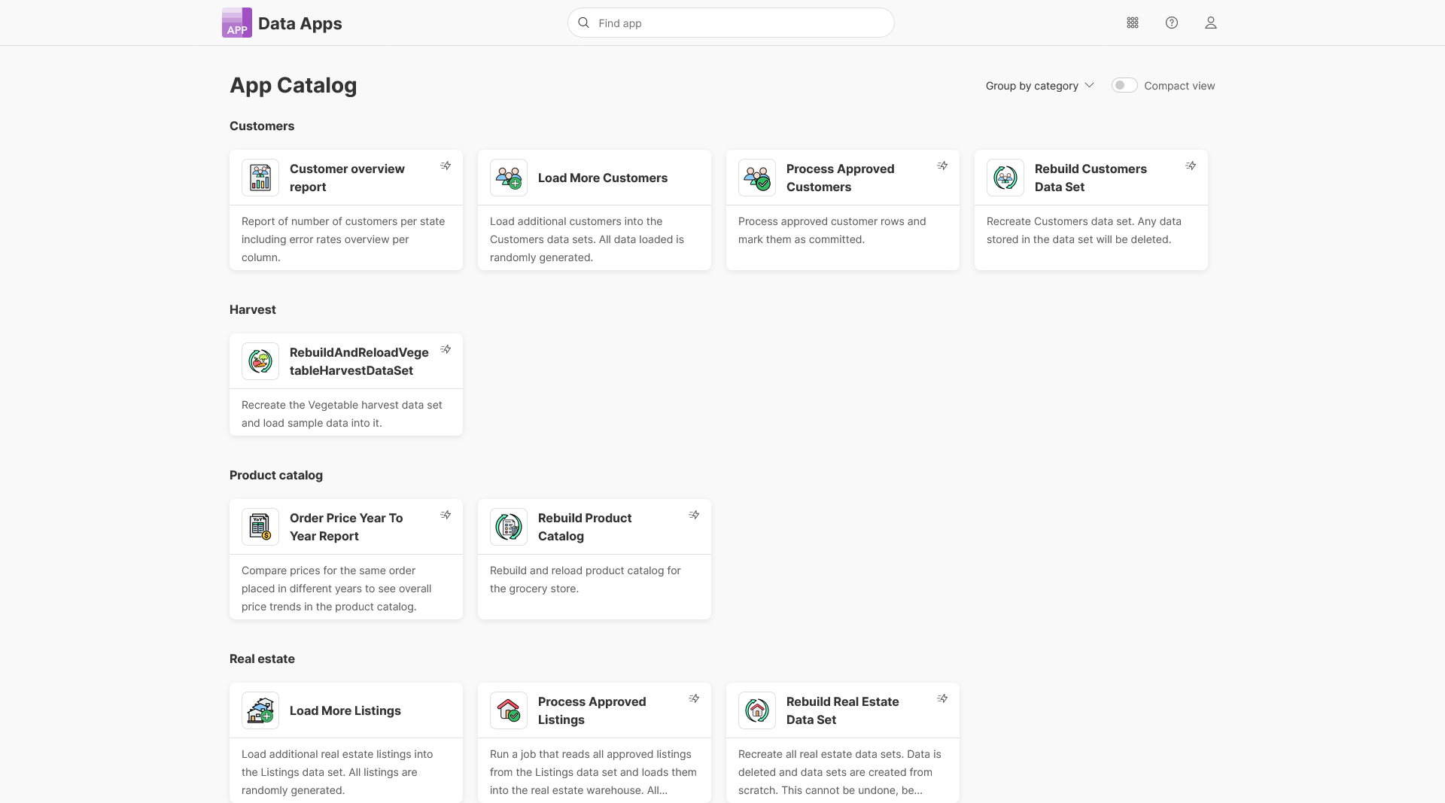Expand the Group by category dropdown
This screenshot has width=1445, height=803.
coord(1039,86)
